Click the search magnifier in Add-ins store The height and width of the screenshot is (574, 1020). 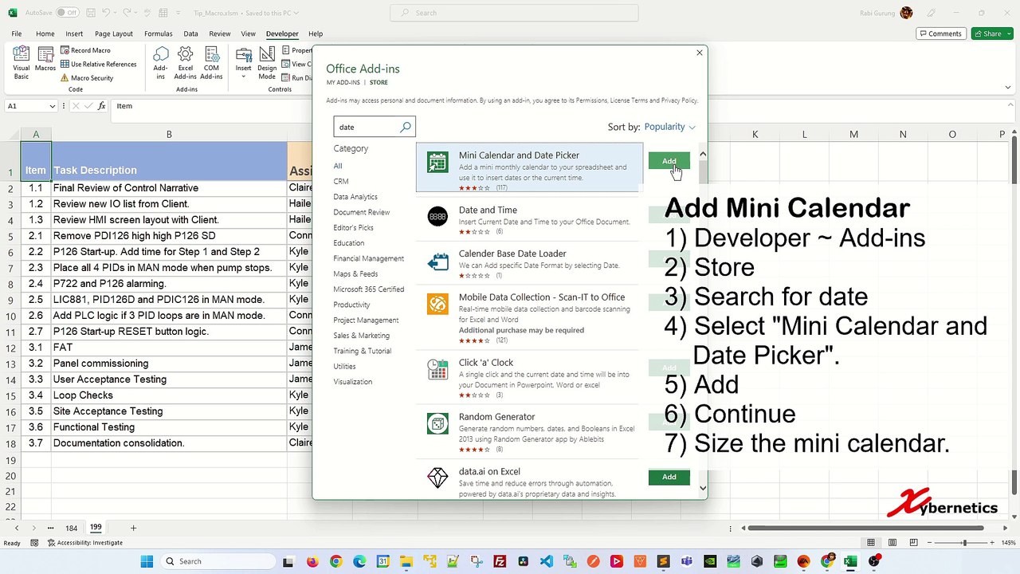406,127
